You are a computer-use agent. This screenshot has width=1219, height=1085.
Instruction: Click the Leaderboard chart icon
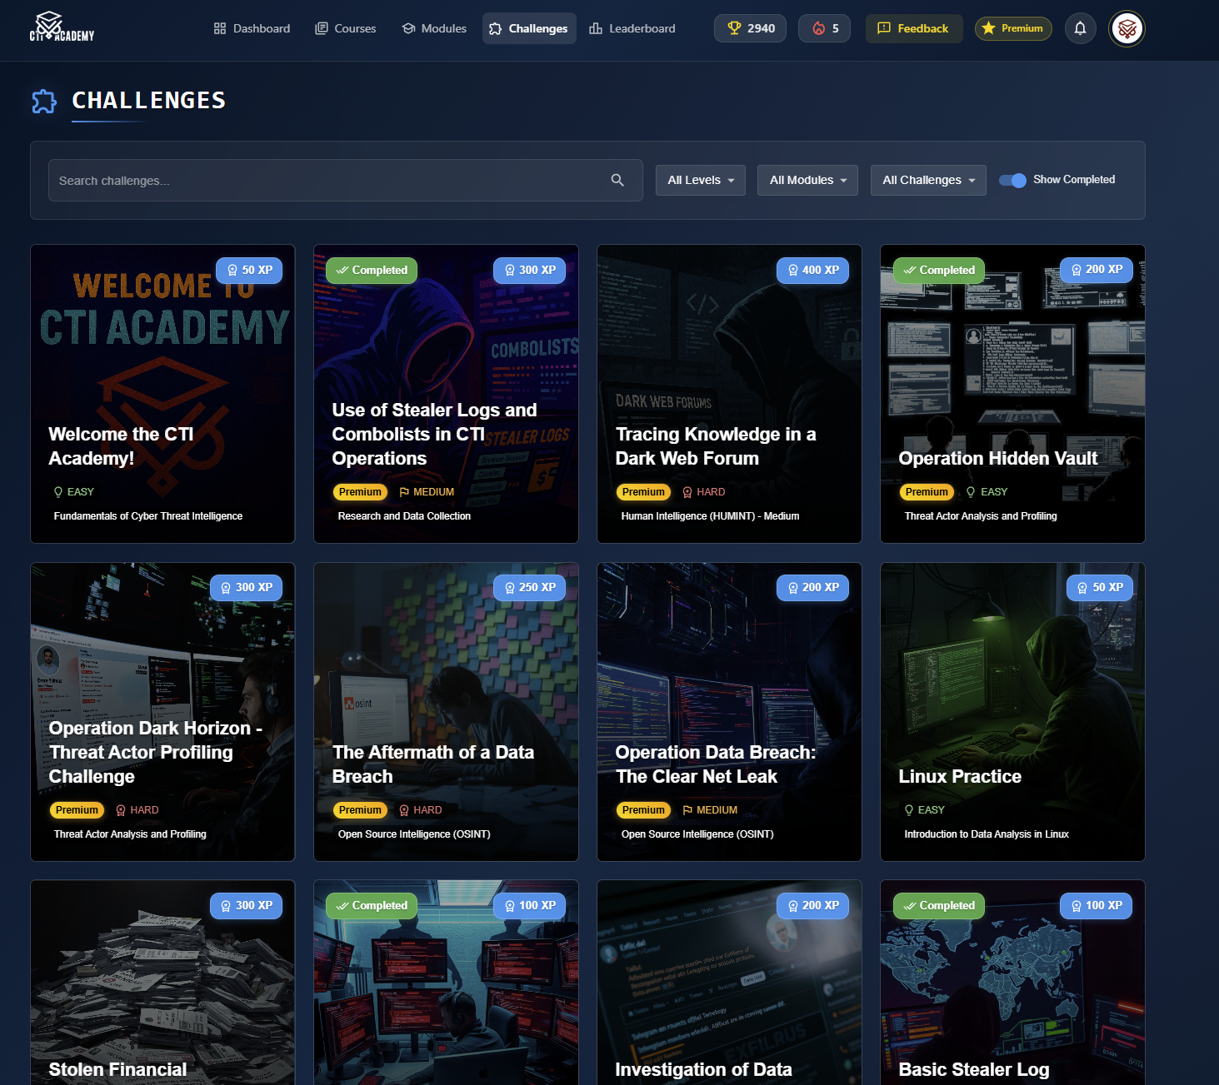pos(596,28)
